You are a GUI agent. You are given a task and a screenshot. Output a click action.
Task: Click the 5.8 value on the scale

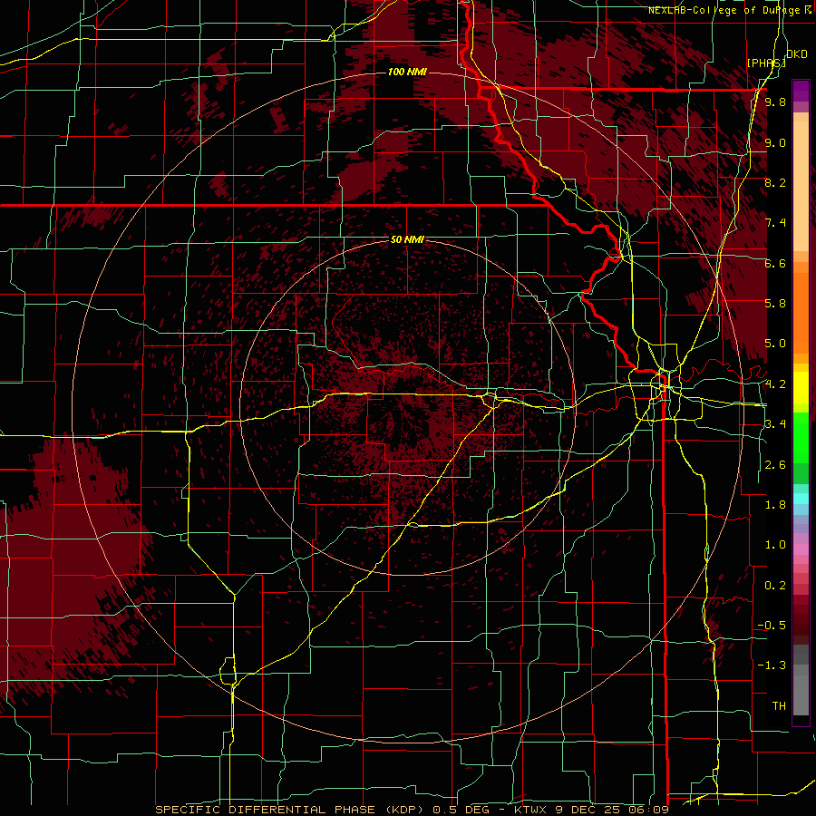775,304
